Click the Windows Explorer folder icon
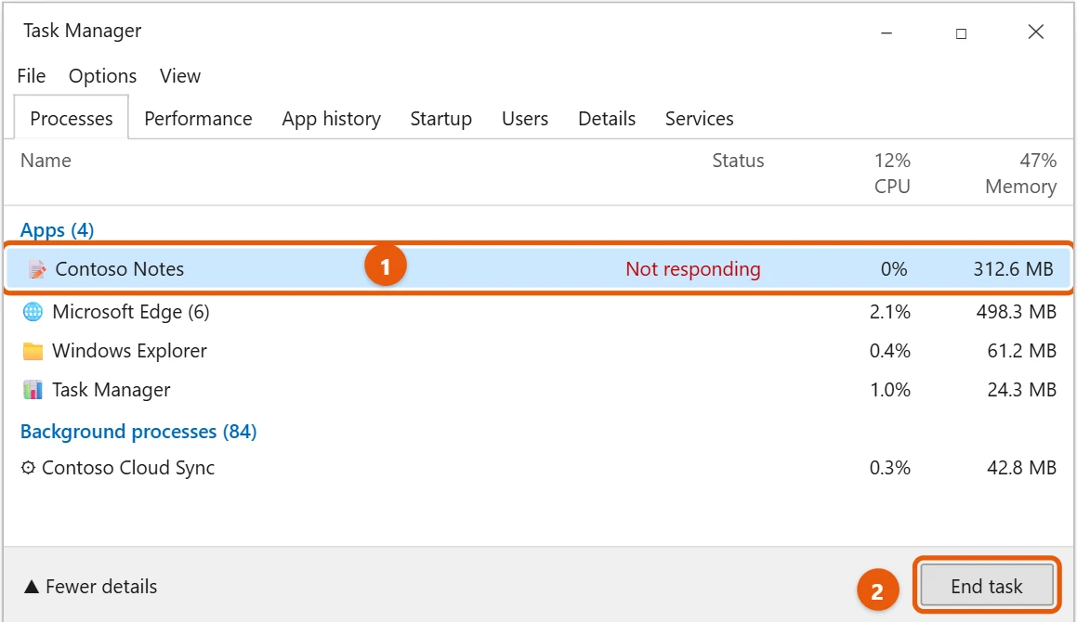 pyautogui.click(x=33, y=351)
